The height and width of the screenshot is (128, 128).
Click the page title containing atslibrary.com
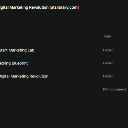click(x=39, y=7)
